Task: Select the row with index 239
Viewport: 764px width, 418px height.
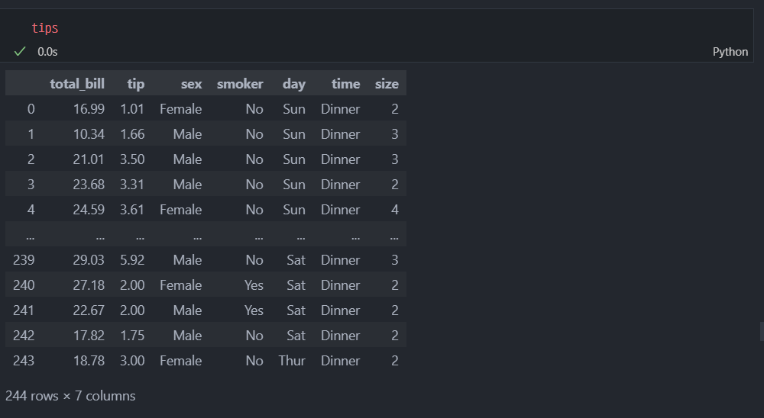Action: [x=206, y=260]
